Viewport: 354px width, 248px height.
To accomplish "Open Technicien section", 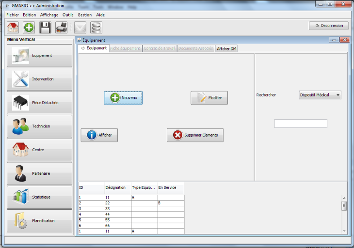I will pos(39,126).
